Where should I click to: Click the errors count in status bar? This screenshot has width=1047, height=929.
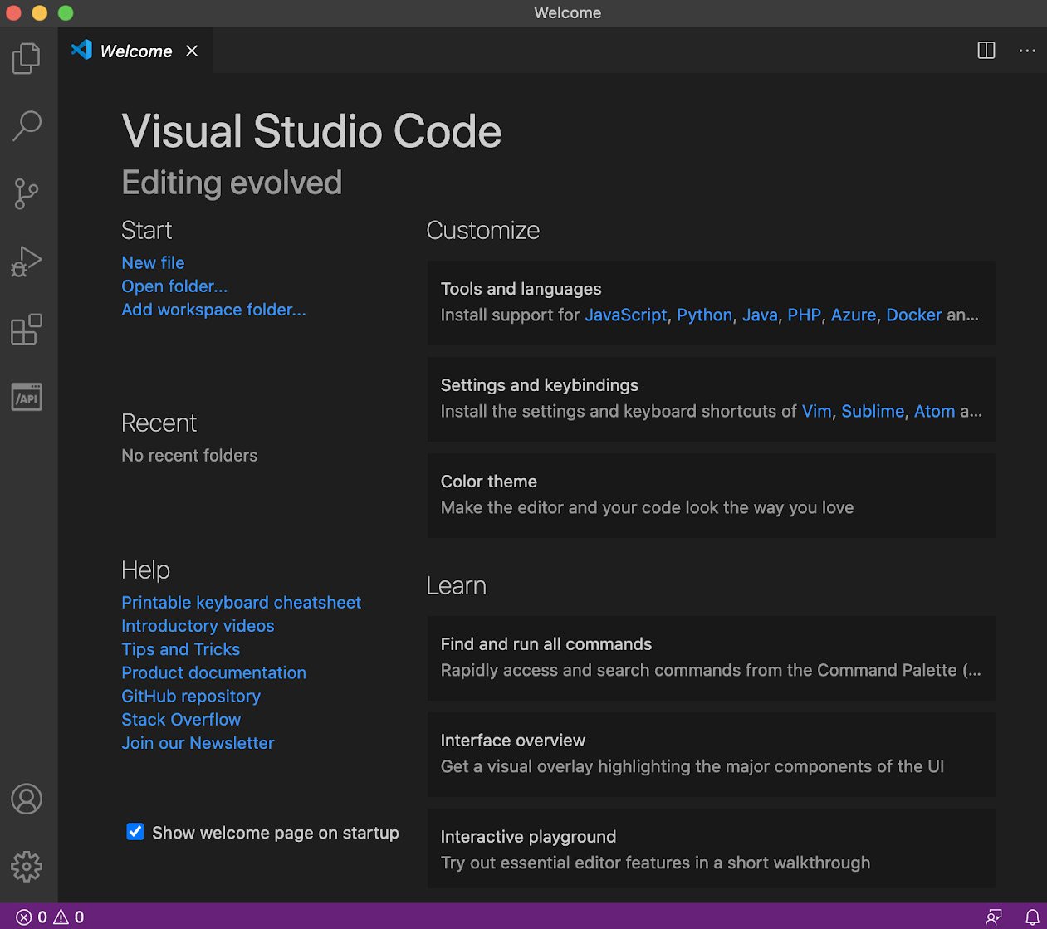pyautogui.click(x=32, y=917)
